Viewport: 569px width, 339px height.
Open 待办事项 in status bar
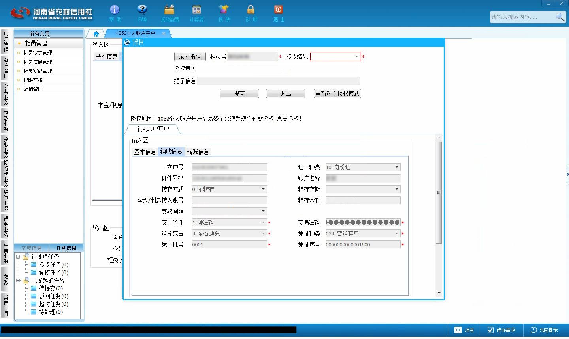[501, 330]
